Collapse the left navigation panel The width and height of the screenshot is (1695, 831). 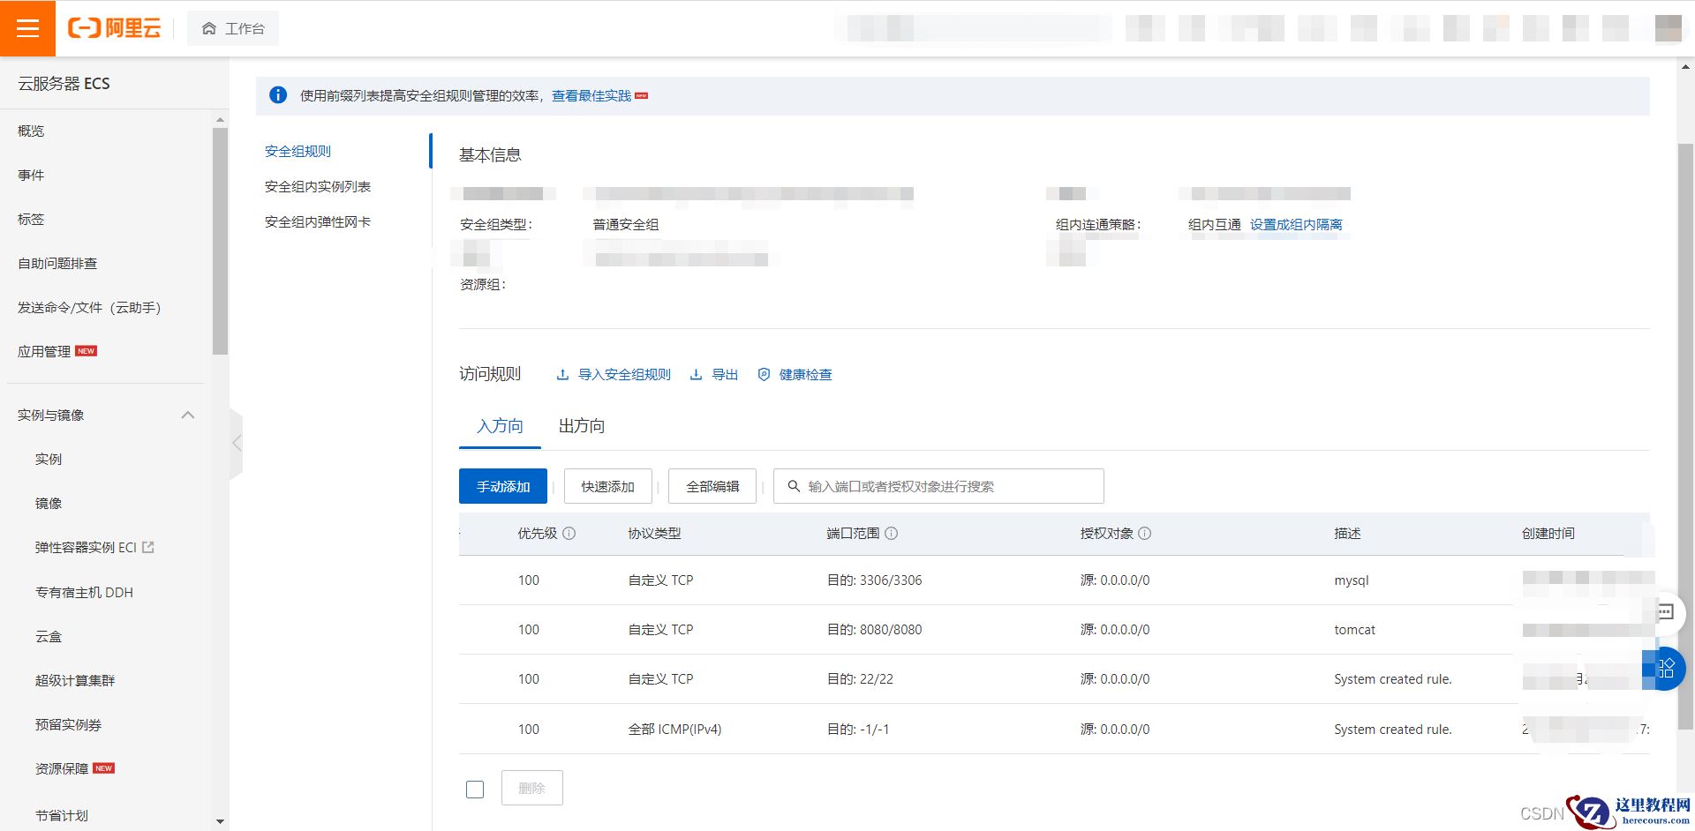point(237,444)
